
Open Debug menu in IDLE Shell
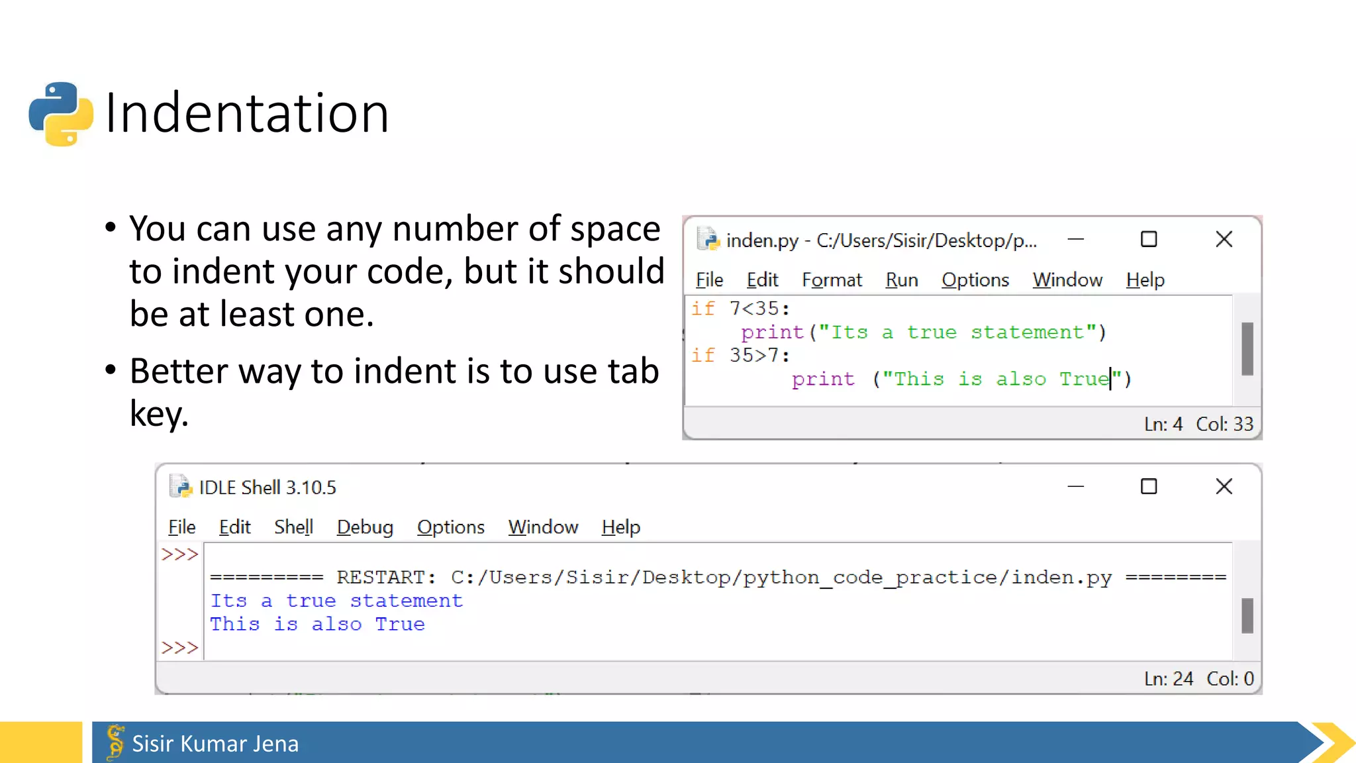[x=365, y=527]
